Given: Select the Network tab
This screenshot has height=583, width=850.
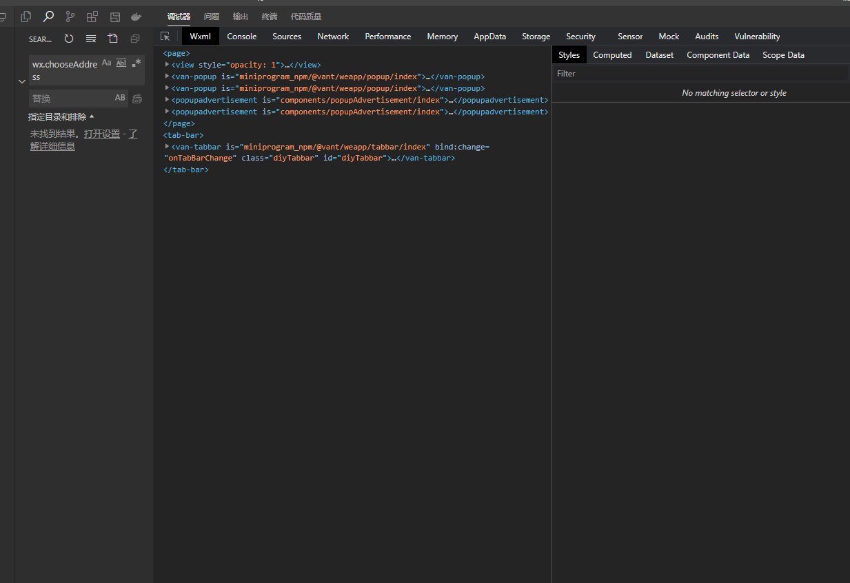Looking at the screenshot, I should pyautogui.click(x=333, y=37).
